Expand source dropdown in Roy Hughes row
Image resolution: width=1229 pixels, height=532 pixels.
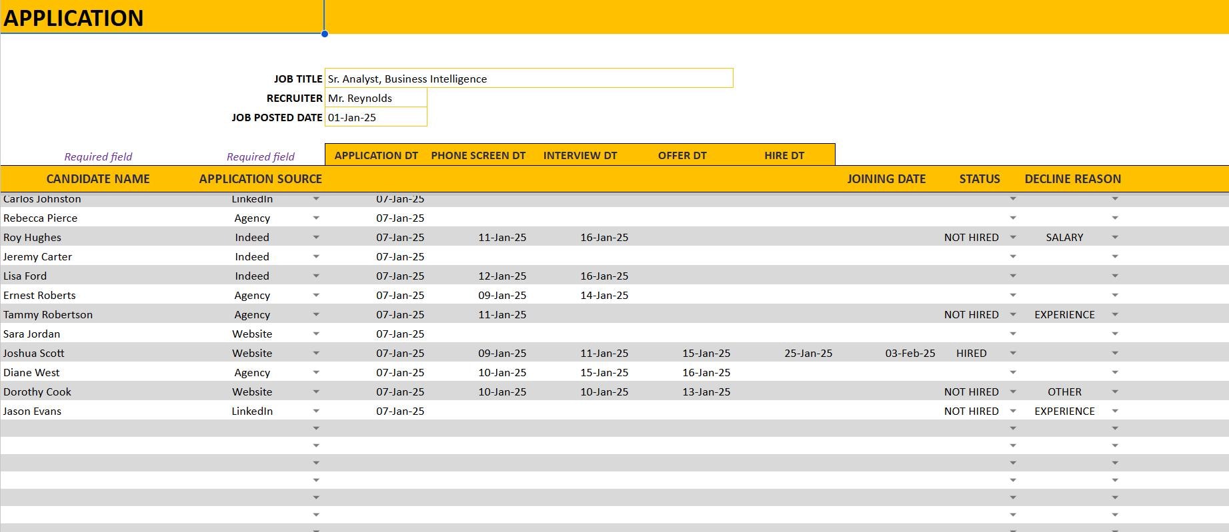[316, 237]
